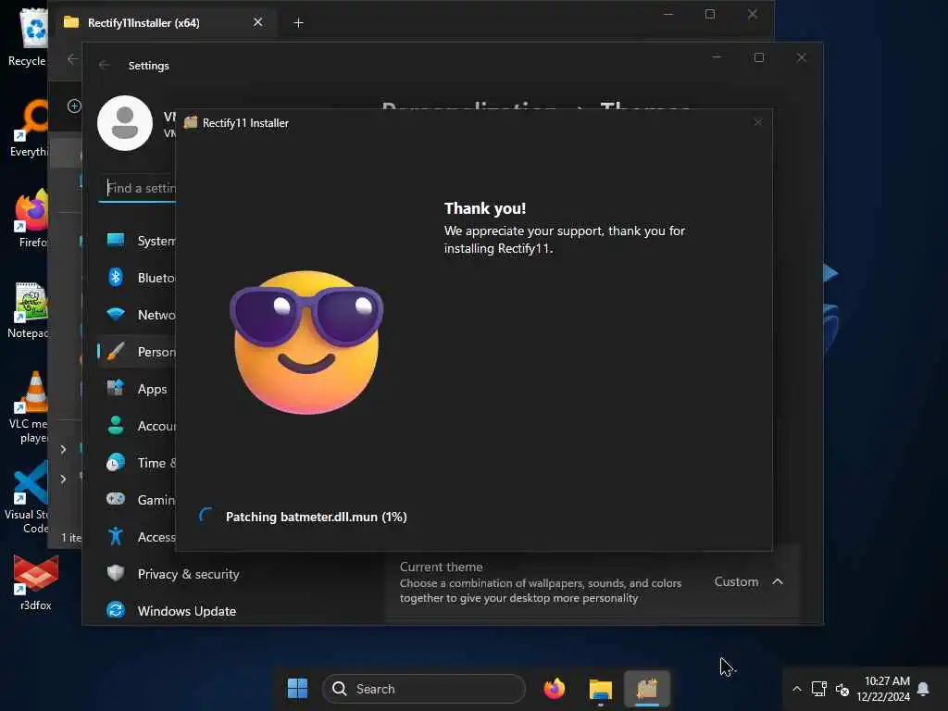Image resolution: width=948 pixels, height=711 pixels.
Task: Click the Bluetooth icon in Settings
Action: click(116, 277)
